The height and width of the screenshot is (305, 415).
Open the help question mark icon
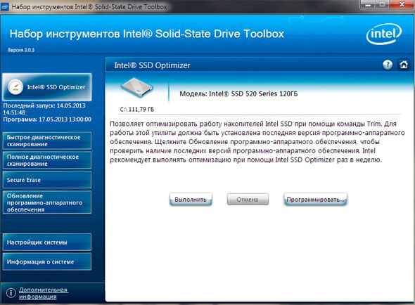click(388, 65)
